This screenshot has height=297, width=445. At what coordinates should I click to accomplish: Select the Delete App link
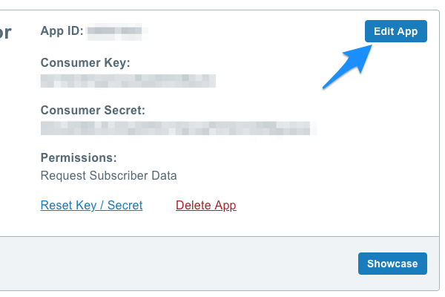click(x=205, y=205)
